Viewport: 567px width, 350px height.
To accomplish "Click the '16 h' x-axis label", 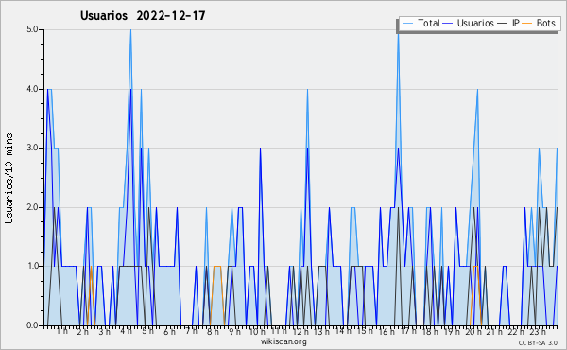I will tap(387, 331).
